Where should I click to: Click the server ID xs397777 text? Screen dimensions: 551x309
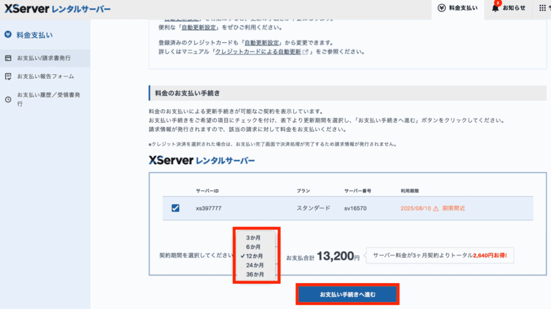(x=209, y=208)
